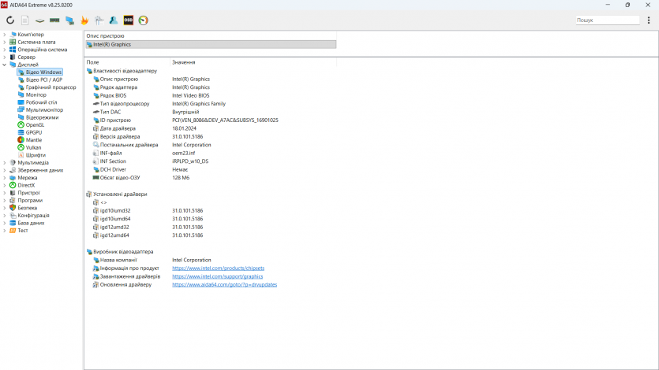Click the AIDA64 driver updates link
659x370 pixels.
point(224,285)
